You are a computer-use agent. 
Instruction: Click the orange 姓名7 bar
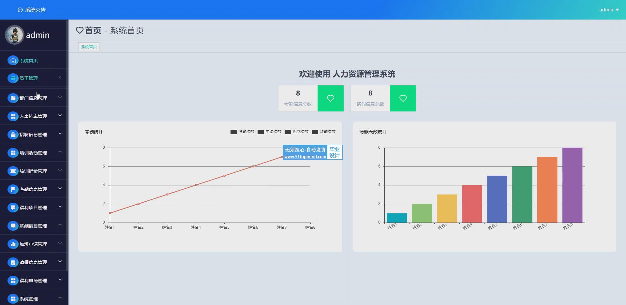(x=547, y=190)
